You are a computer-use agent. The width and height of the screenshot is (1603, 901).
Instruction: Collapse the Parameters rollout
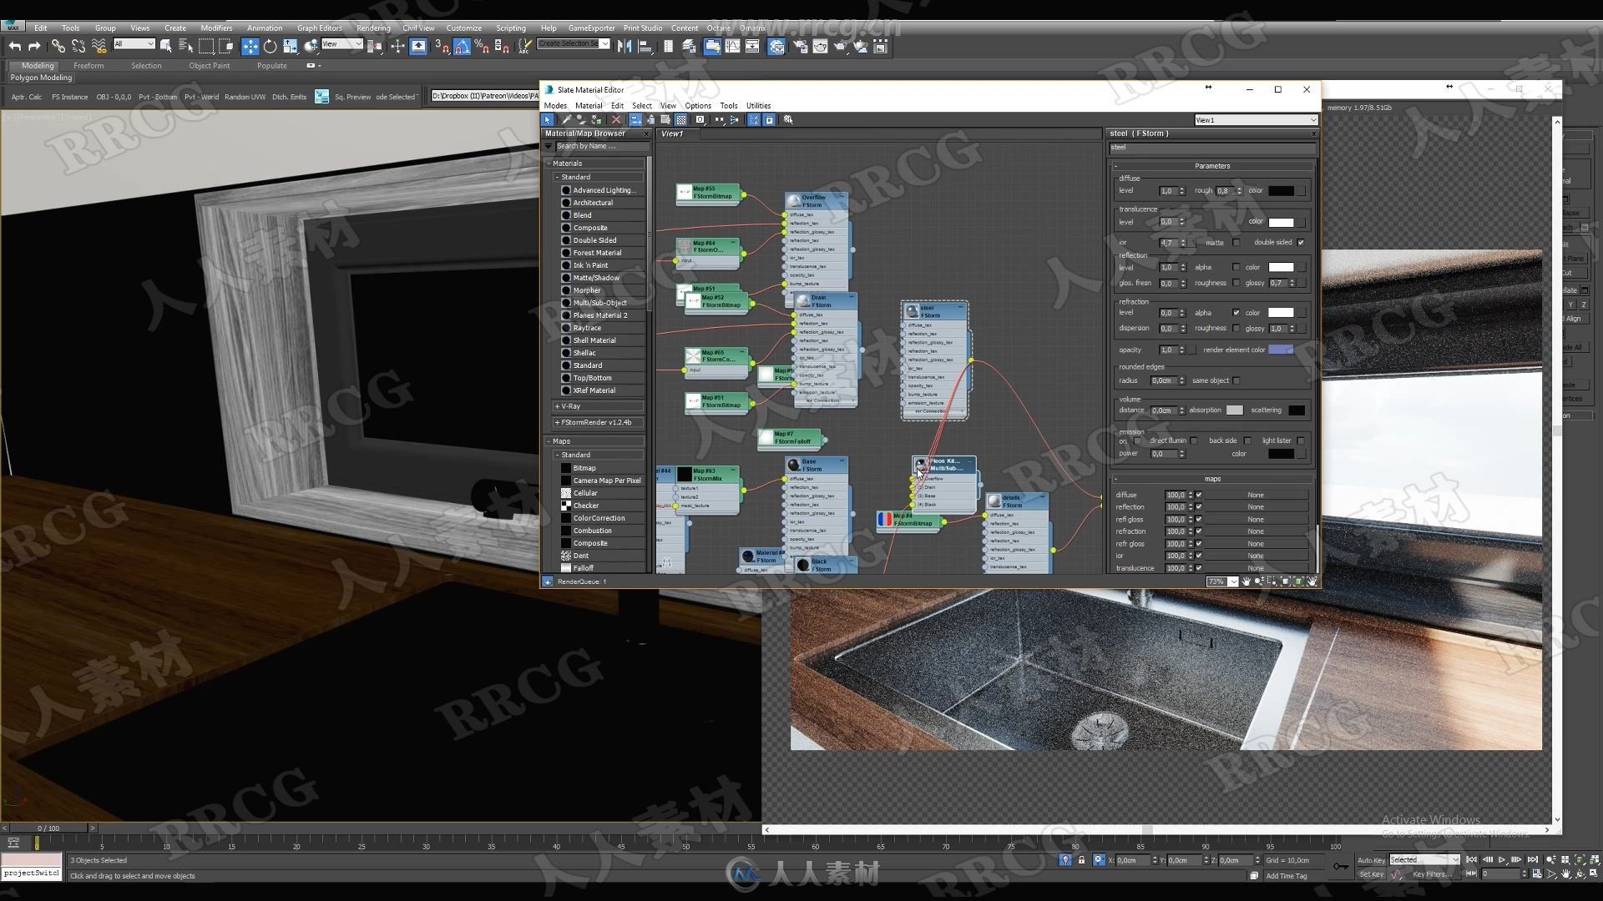1212,166
